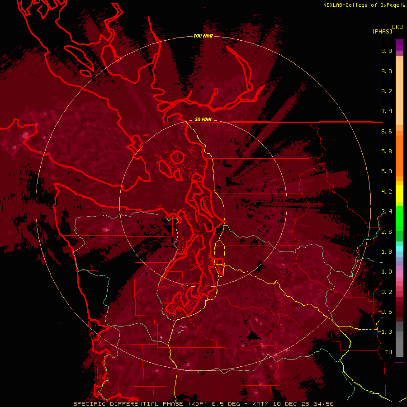
Task: Click the 3.4 scale value
Action: coord(387,212)
